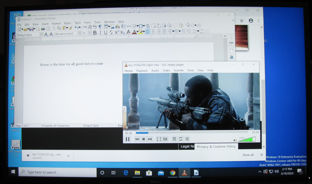Open the VLC Subtitle menu

[x=179, y=70]
